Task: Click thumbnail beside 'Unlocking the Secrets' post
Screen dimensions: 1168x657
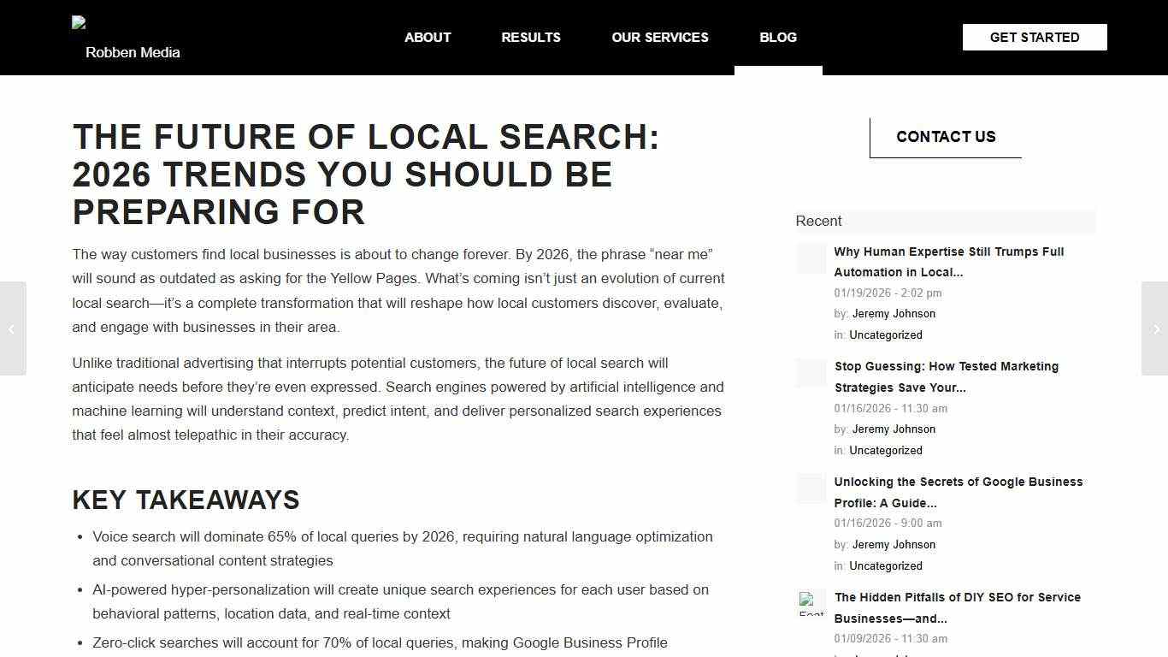Action: click(811, 488)
